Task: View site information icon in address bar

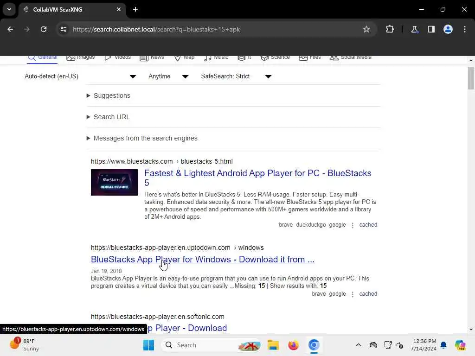Action: [x=63, y=29]
